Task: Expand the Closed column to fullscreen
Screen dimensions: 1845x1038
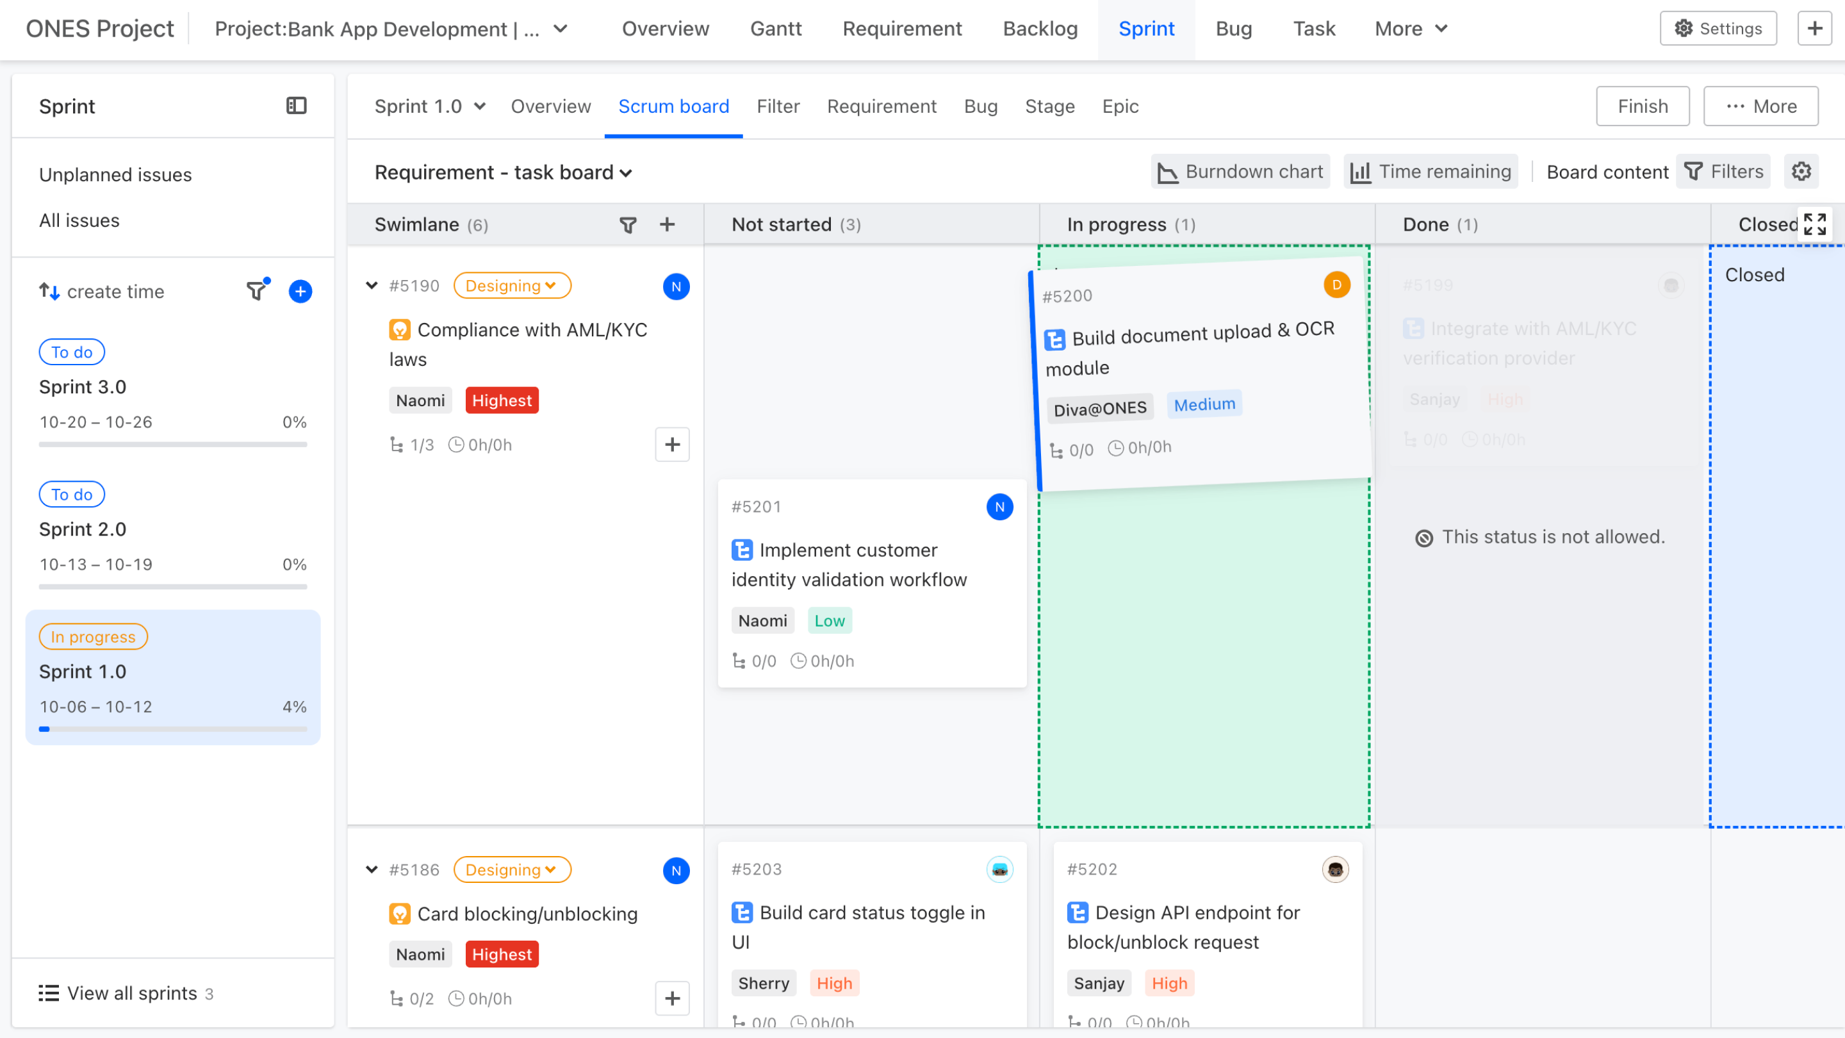Action: (1816, 224)
